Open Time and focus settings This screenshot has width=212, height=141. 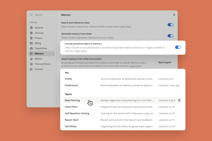42,64
